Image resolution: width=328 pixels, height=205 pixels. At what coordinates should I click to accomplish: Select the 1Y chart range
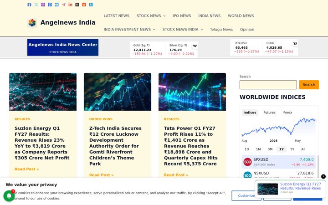[282, 149]
